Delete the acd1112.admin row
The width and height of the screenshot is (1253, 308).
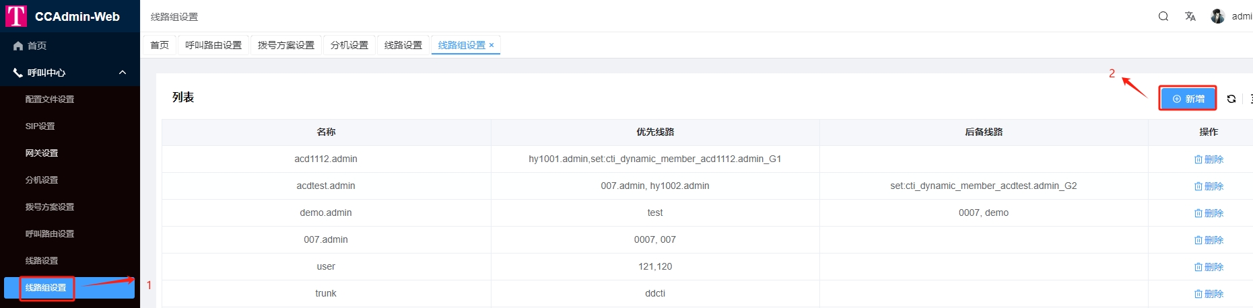pos(1209,159)
